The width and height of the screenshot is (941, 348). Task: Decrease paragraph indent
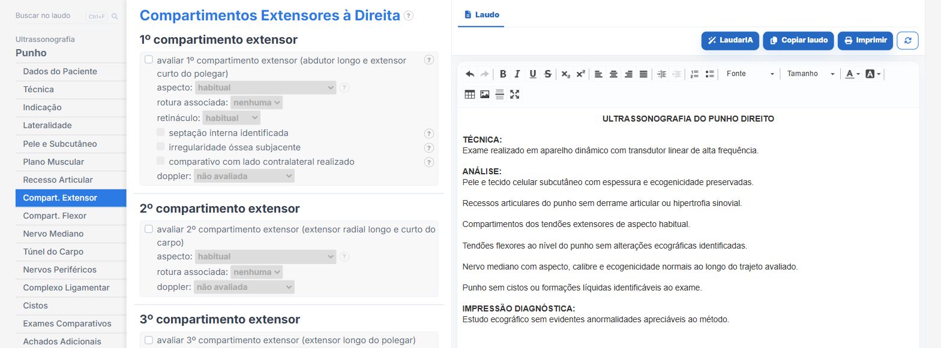(676, 74)
